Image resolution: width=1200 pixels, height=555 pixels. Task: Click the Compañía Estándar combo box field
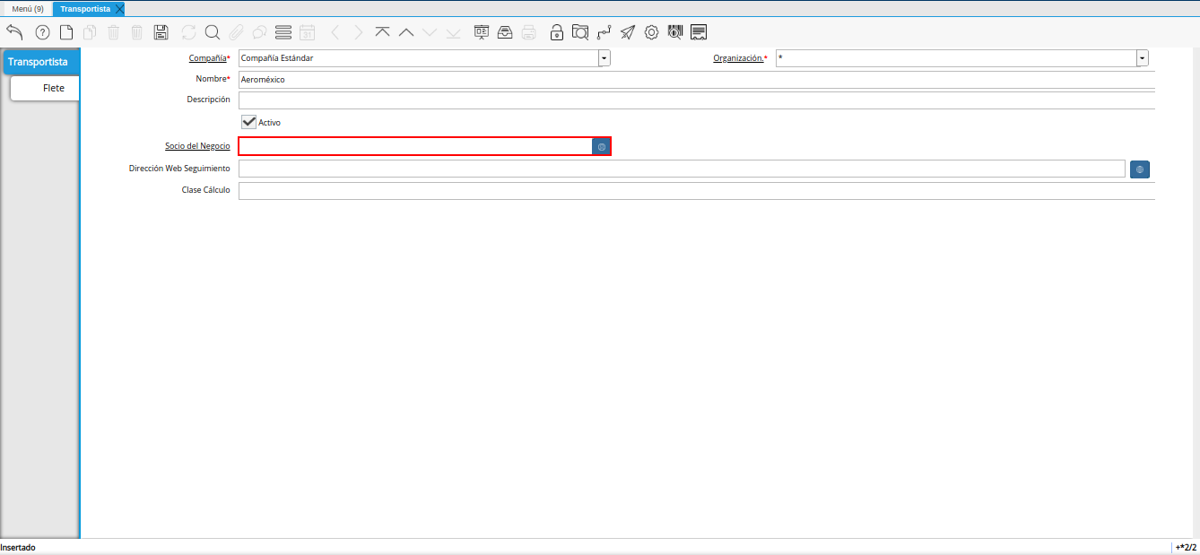tap(419, 58)
